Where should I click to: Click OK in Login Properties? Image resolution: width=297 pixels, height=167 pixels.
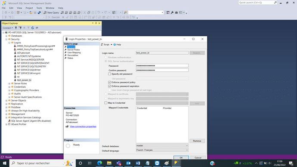[181, 158]
